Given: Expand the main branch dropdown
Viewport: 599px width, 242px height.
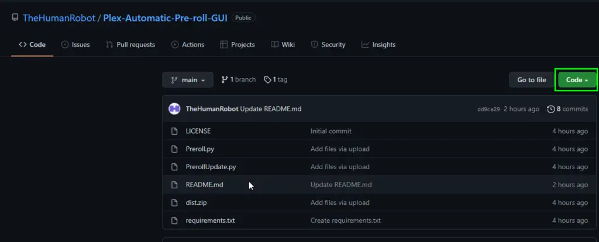Looking at the screenshot, I should pyautogui.click(x=188, y=80).
